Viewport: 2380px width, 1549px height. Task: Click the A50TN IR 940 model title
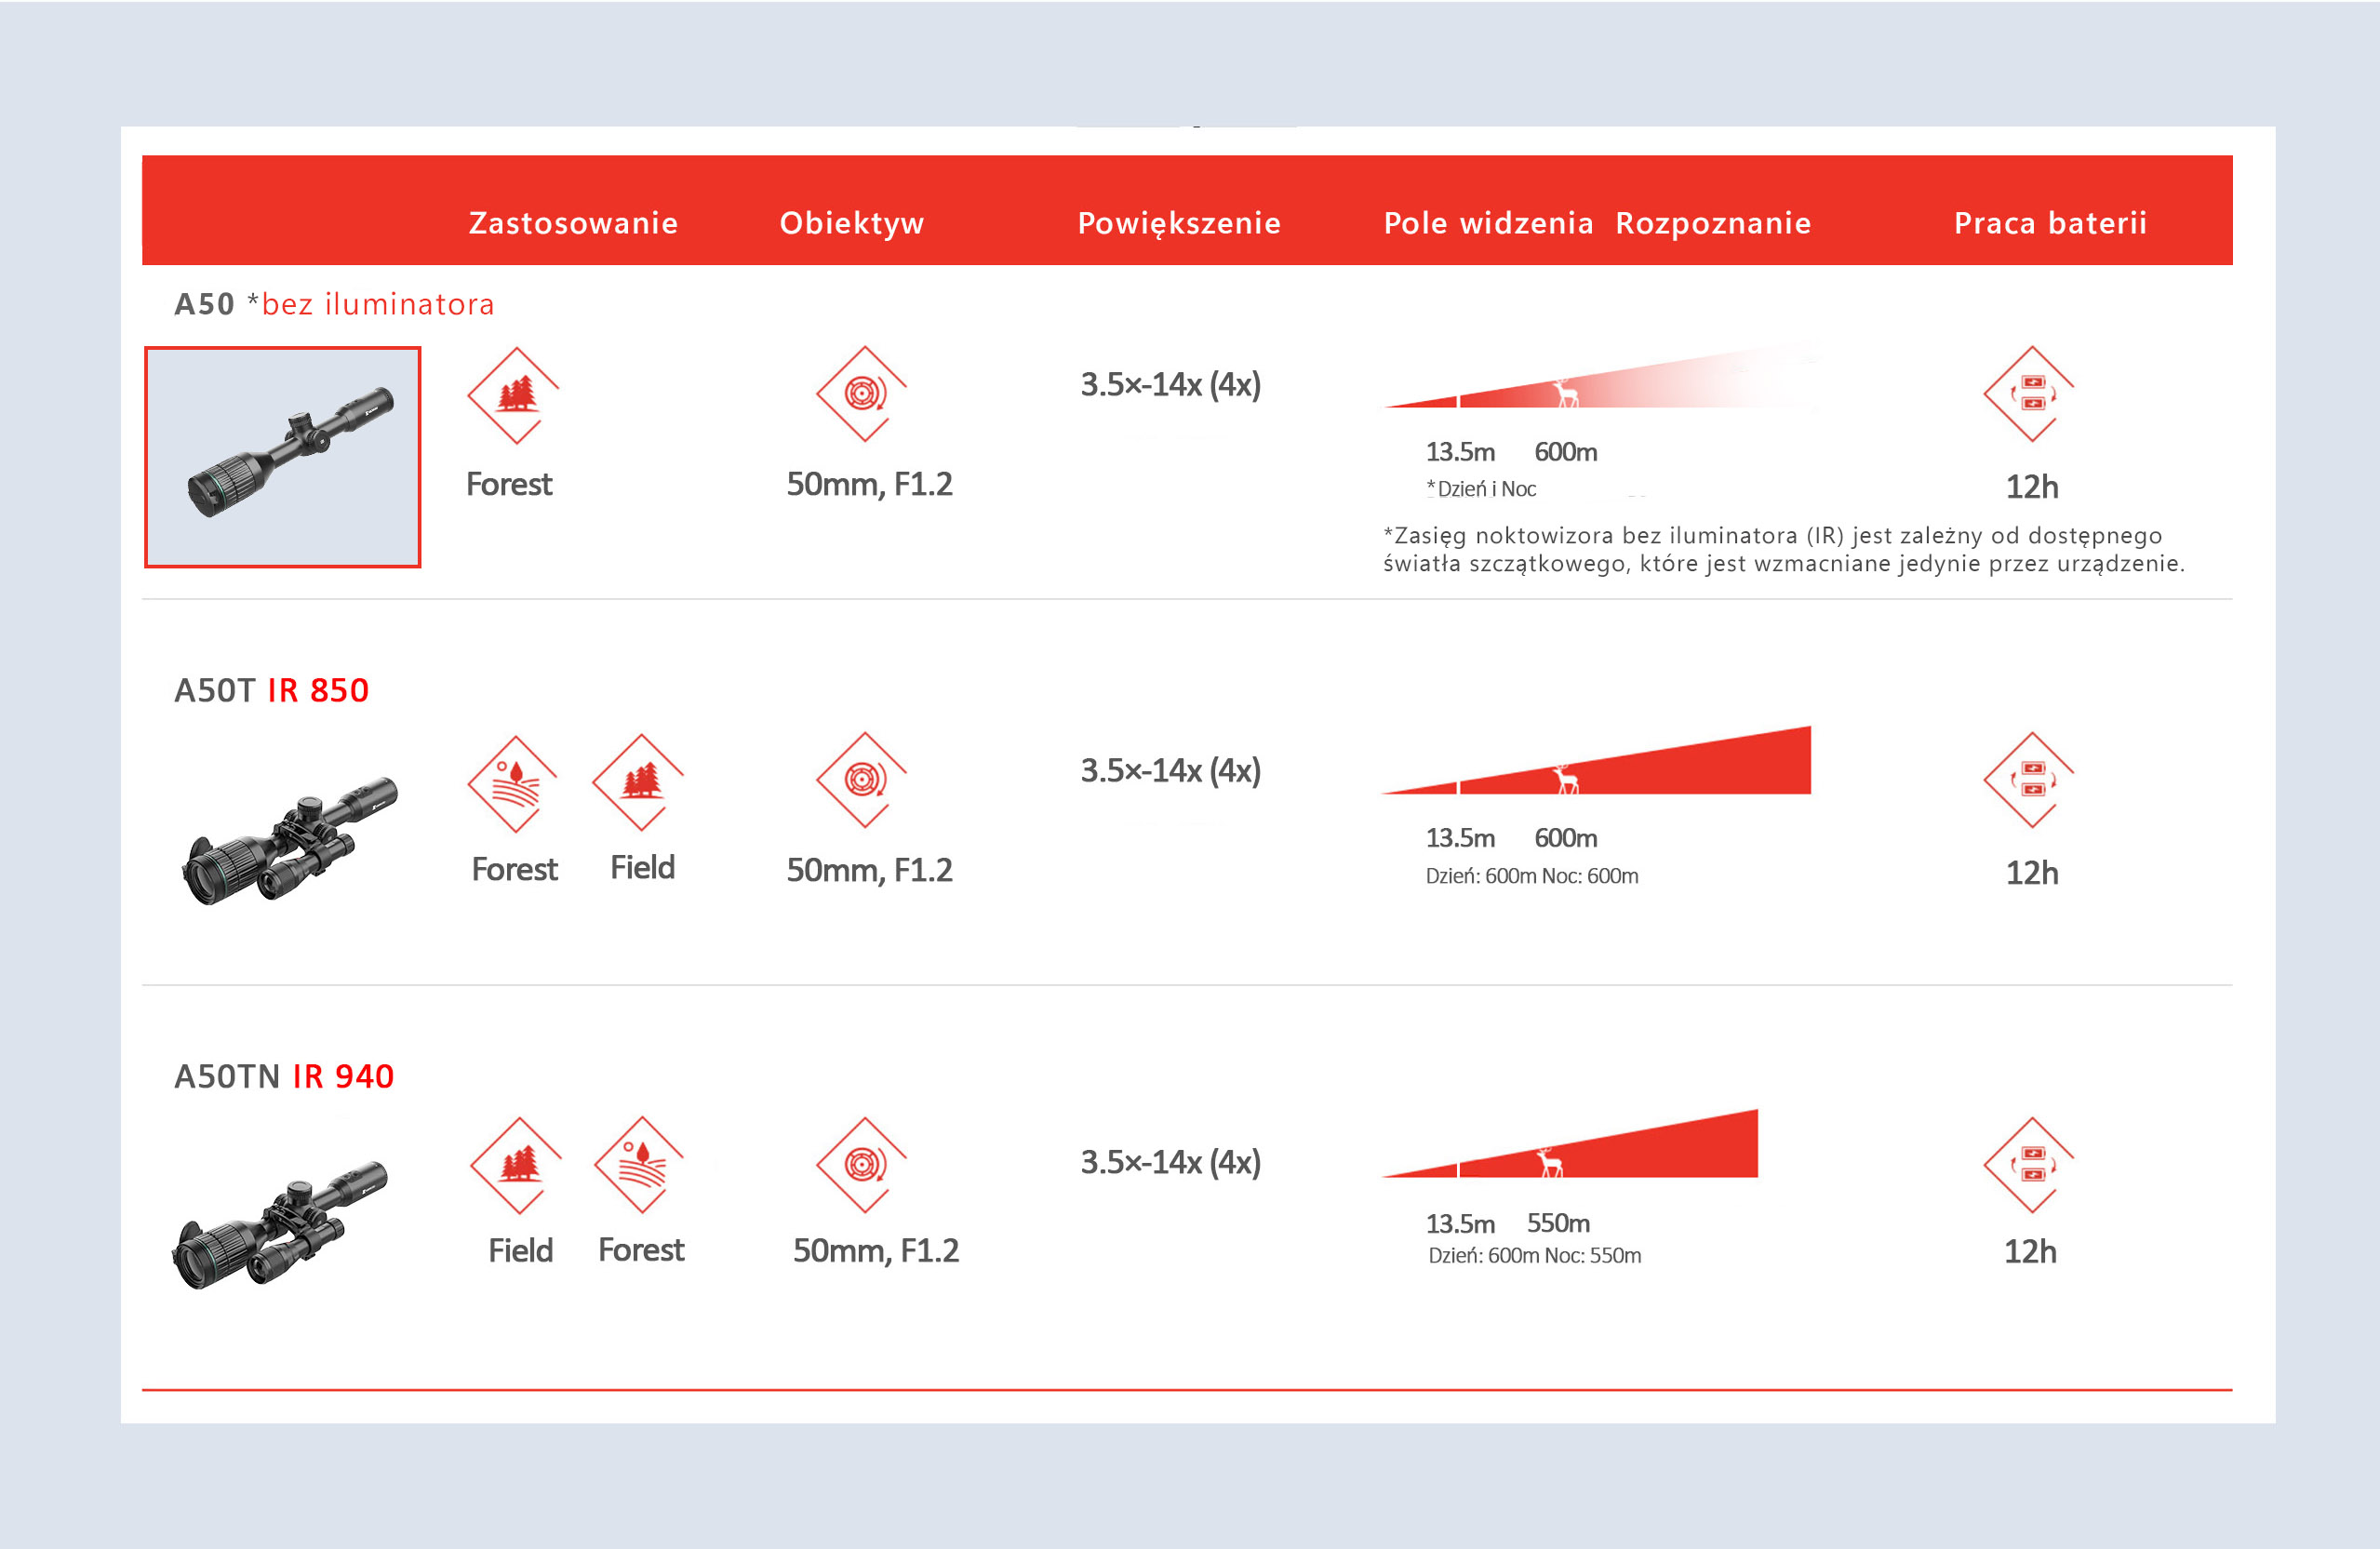284,1076
